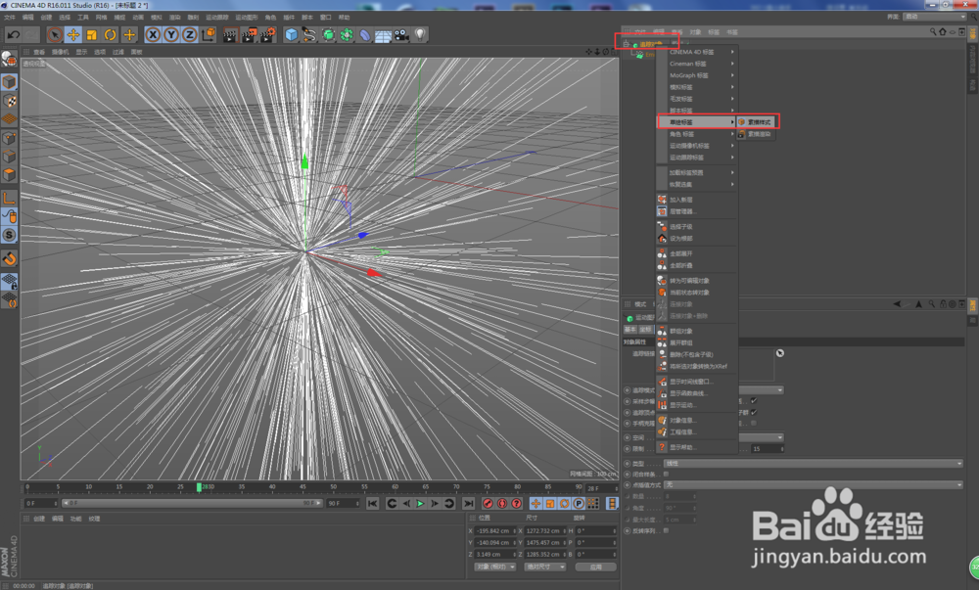Click the current frame field 28 F

601,488
